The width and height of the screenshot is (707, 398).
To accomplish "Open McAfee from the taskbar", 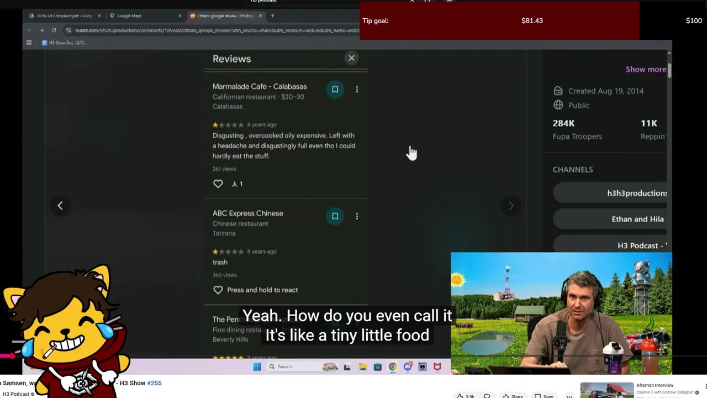I will (437, 366).
